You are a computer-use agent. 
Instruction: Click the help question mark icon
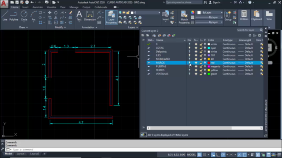coord(250,2)
